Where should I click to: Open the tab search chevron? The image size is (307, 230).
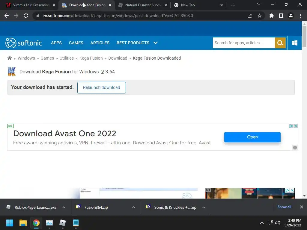tap(259, 4)
